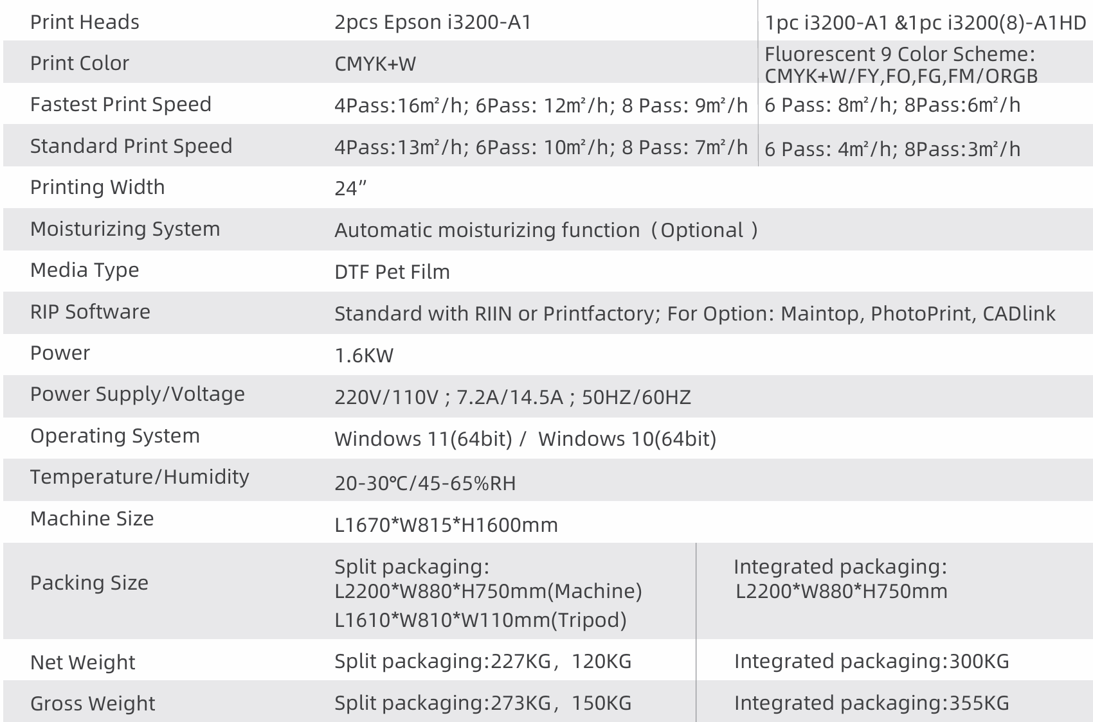This screenshot has height=722, width=1093.
Task: Select the 20-30℃/45-65%RH value
Action: click(x=425, y=483)
